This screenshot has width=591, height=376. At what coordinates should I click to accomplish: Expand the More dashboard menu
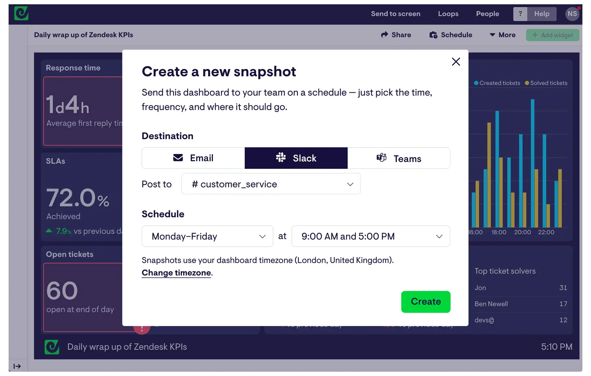pos(502,35)
